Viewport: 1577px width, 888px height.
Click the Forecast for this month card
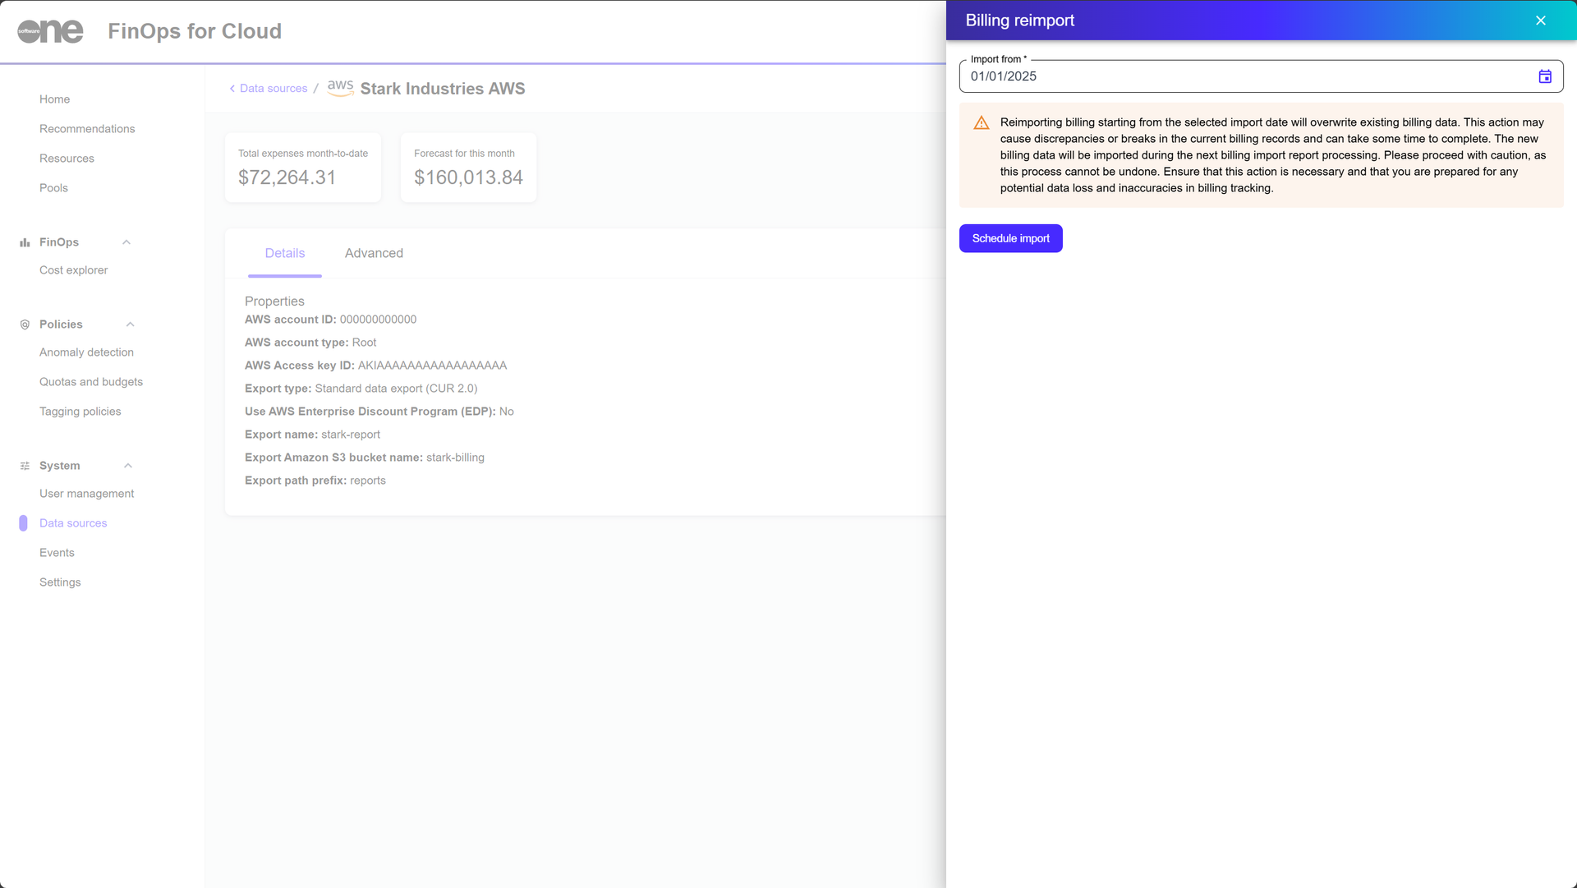point(468,168)
